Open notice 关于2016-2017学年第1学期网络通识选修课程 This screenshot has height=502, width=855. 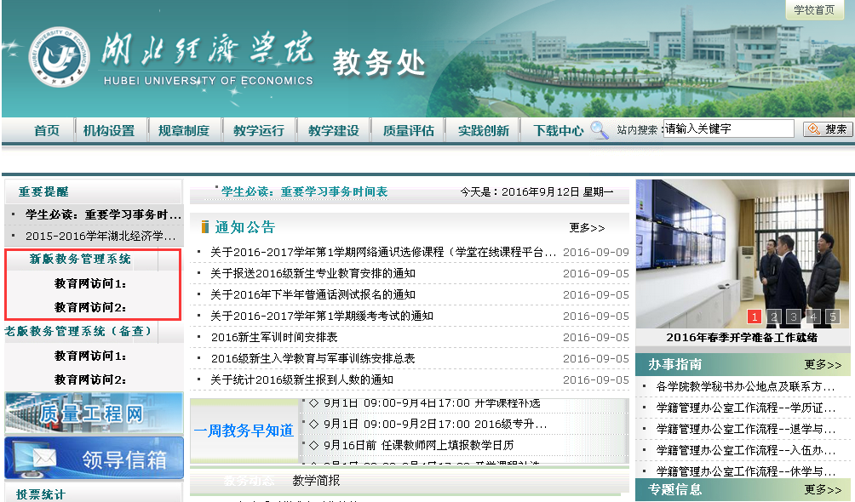point(383,253)
